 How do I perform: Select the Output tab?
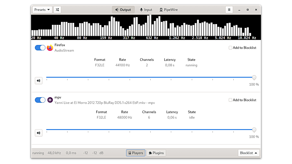tap(123, 10)
